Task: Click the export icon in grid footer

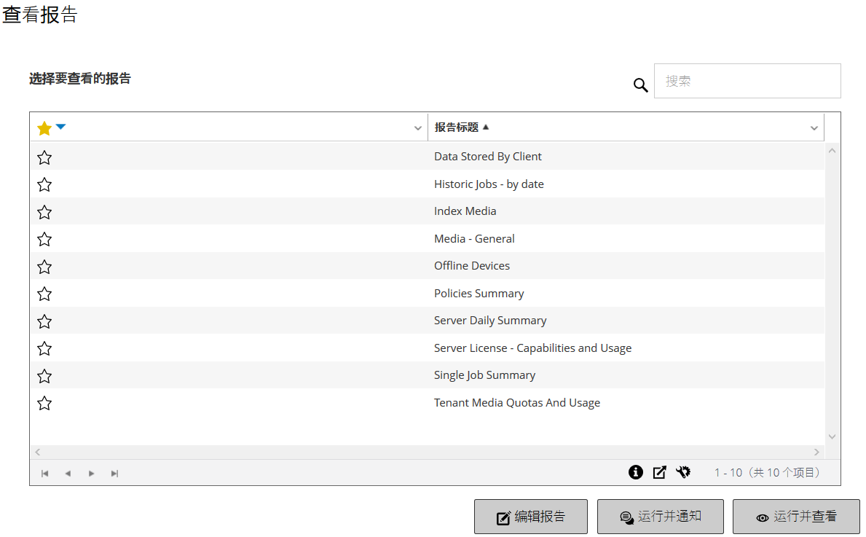Action: [659, 472]
